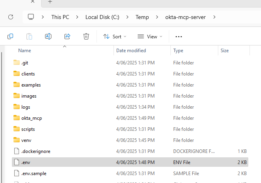Viewport: 261px width, 183px height.
Task: Click the Copy icon in toolbar
Action: [x=10, y=36]
